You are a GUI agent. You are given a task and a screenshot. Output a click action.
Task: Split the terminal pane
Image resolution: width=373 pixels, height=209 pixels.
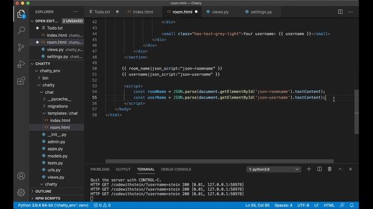coord(319,169)
